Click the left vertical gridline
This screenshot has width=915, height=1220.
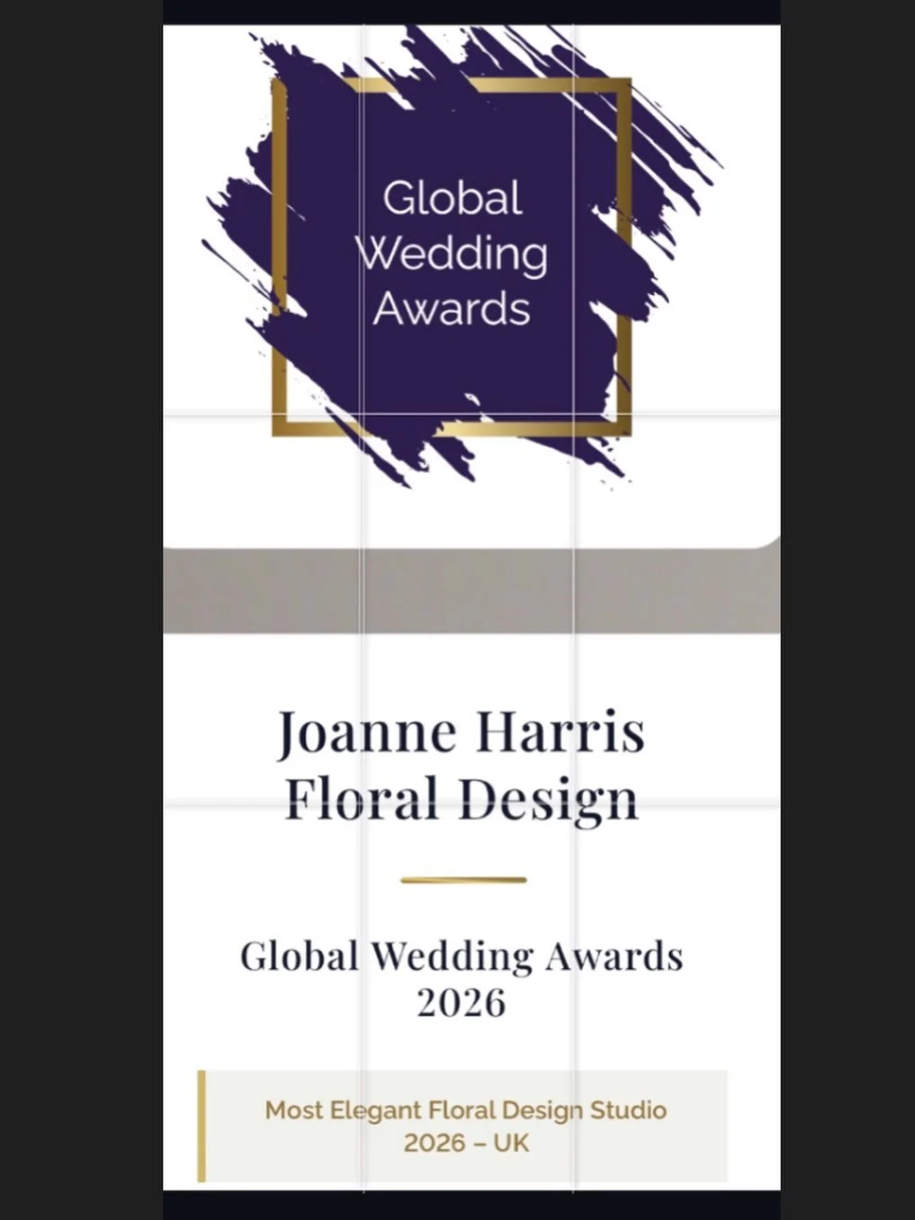point(361,684)
